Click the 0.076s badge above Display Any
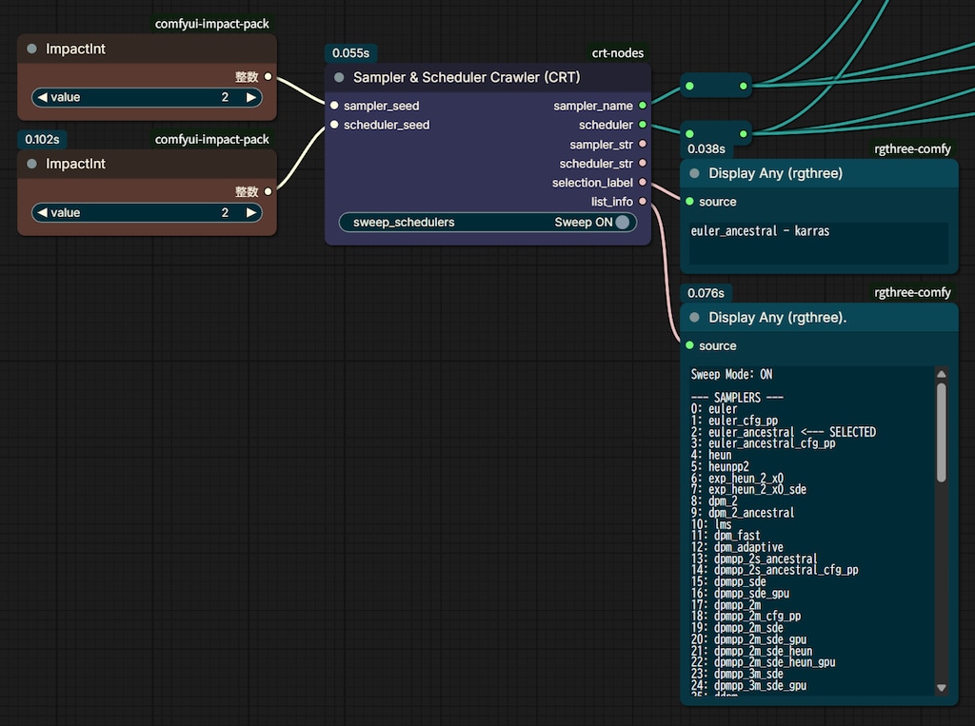Image resolution: width=975 pixels, height=726 pixels. click(706, 293)
